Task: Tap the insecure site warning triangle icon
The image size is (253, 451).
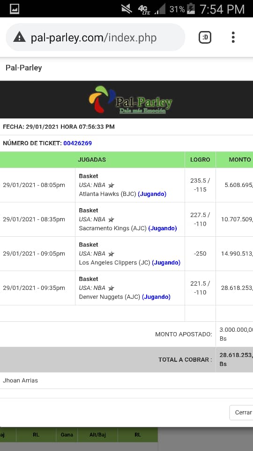Action: (x=20, y=37)
